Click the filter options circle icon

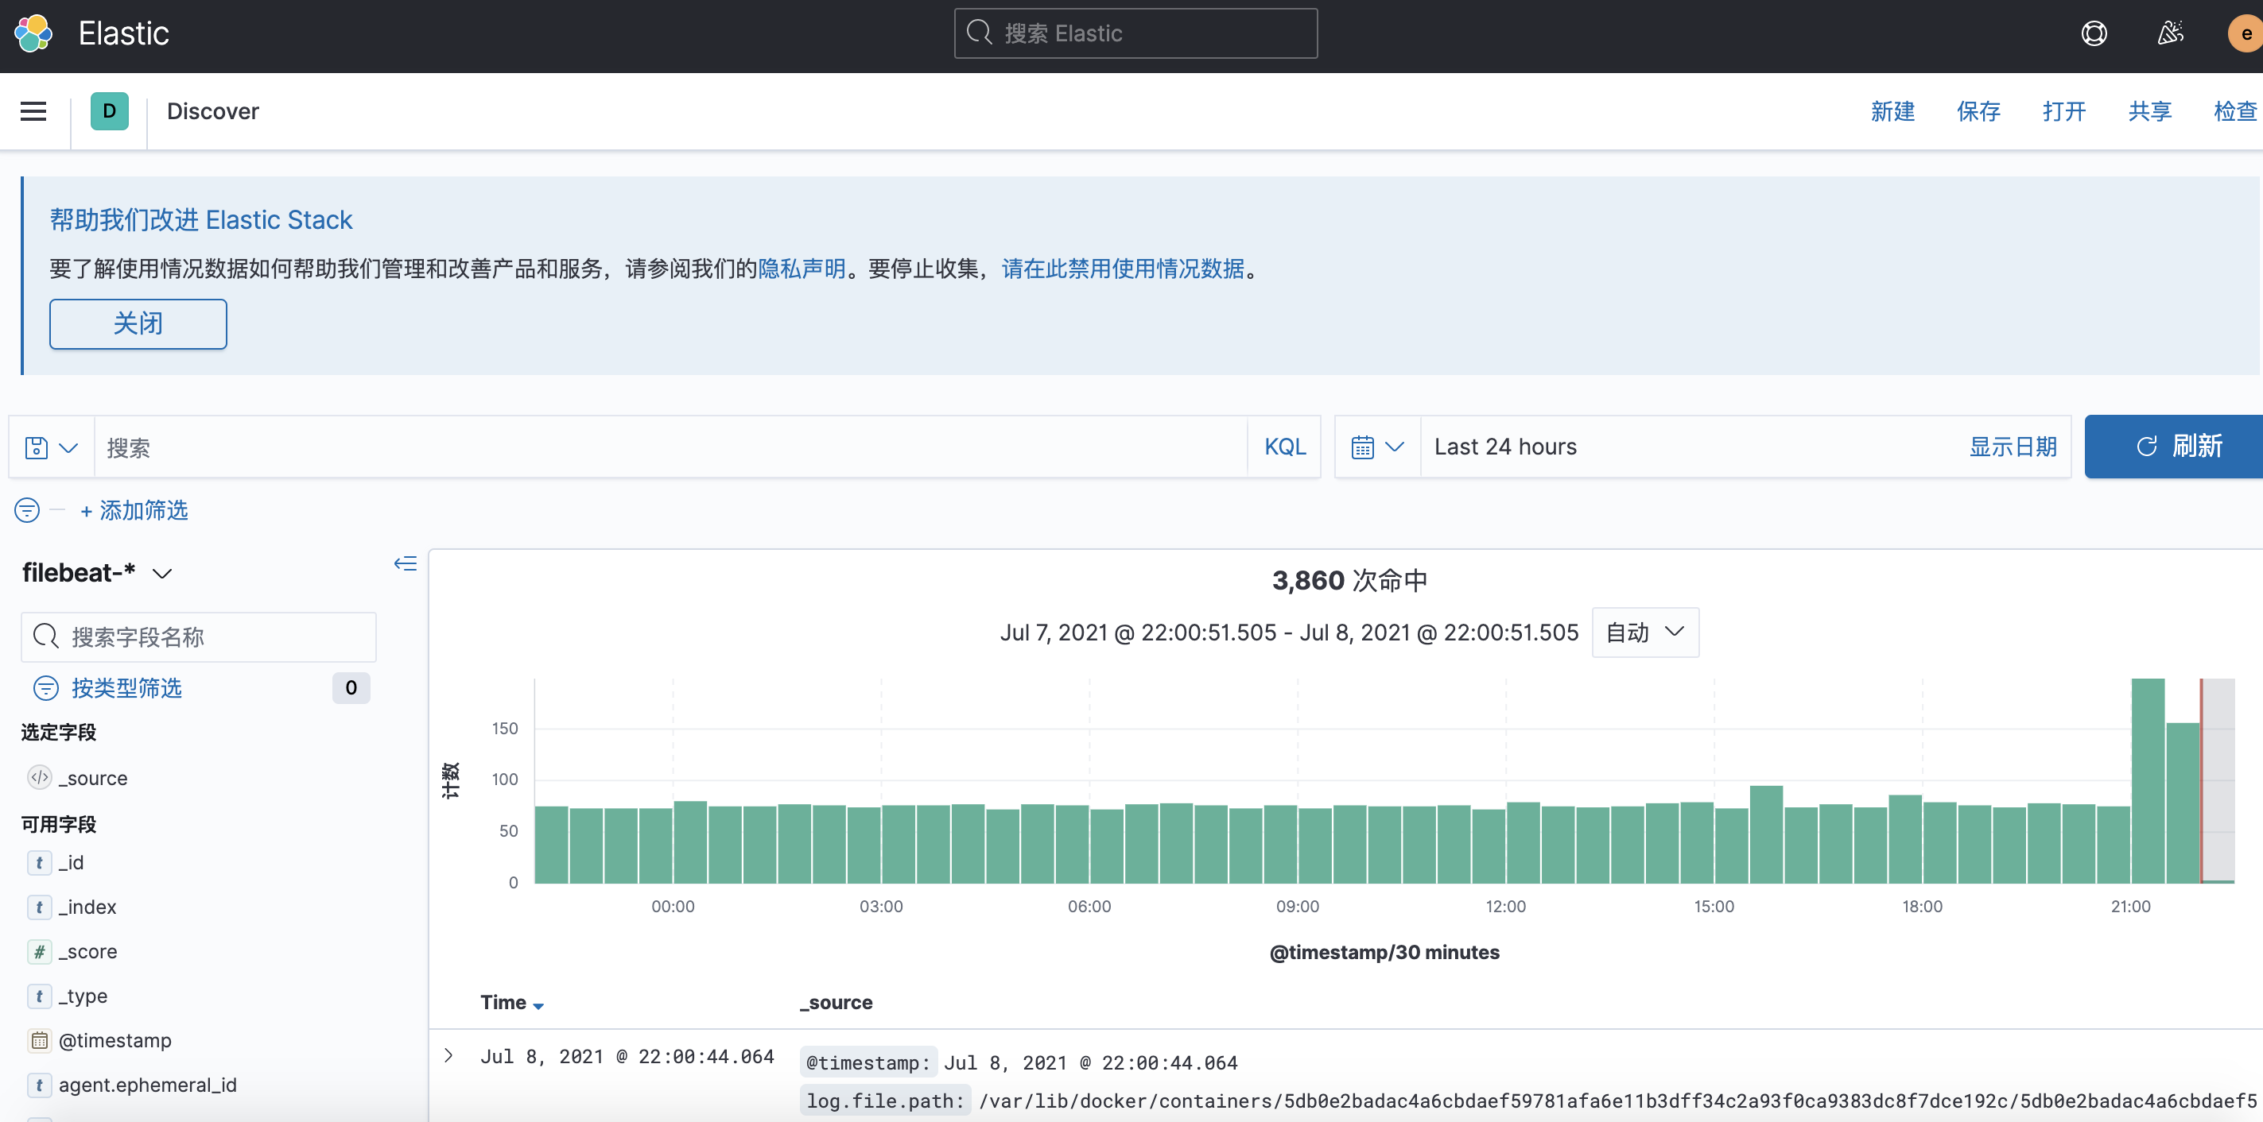(x=27, y=510)
